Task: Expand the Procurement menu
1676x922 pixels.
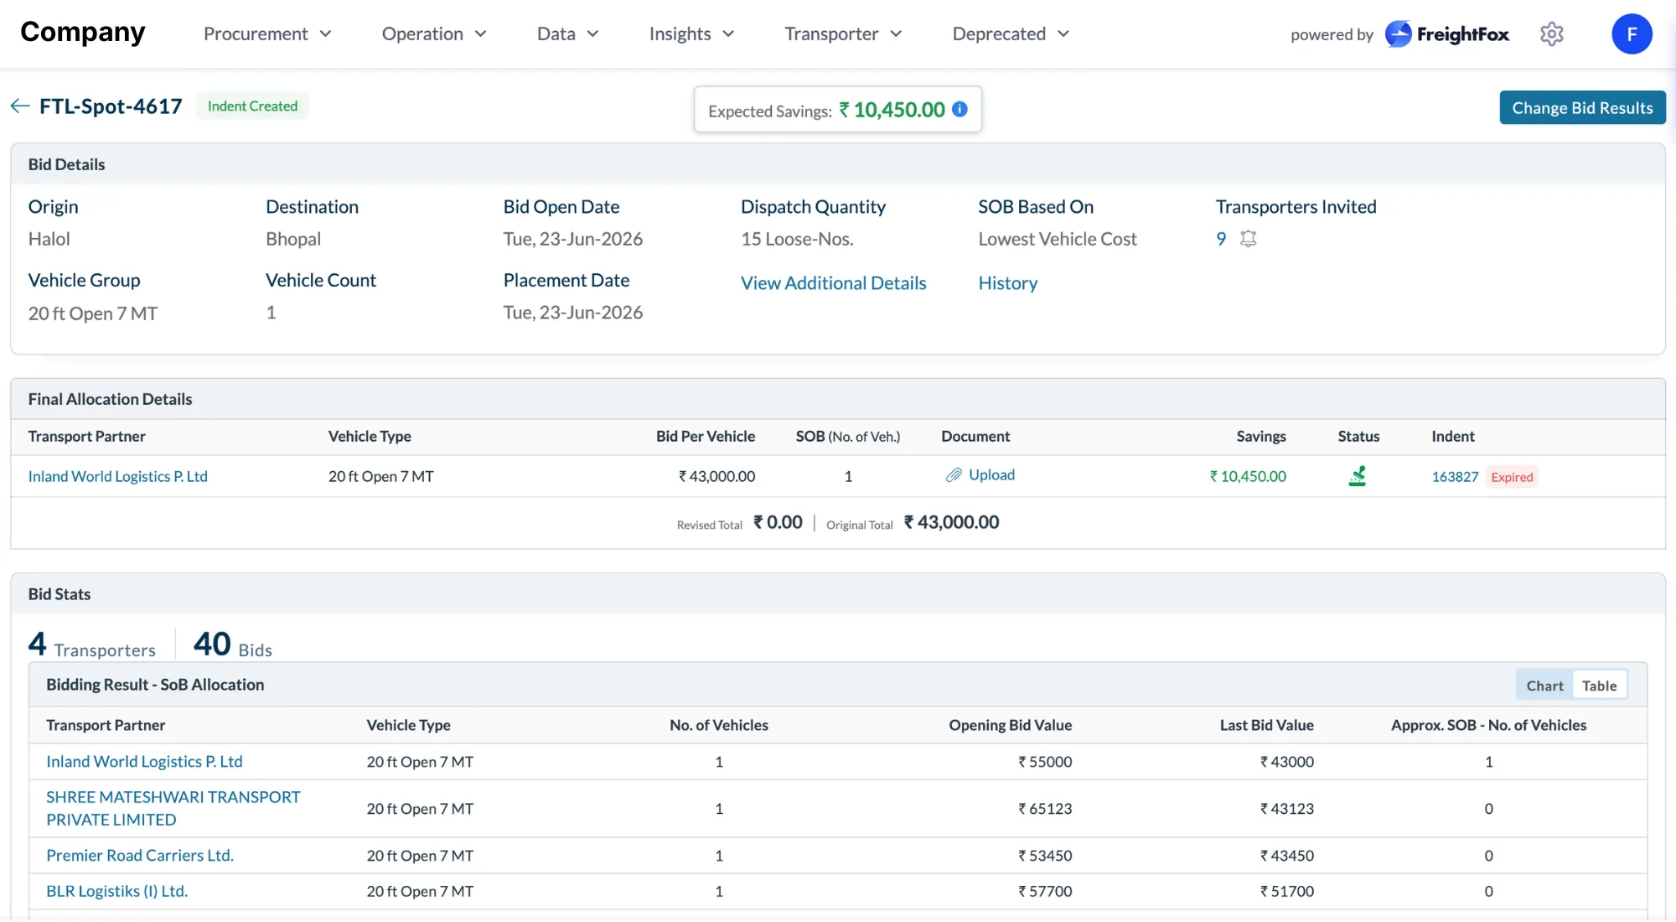Action: coord(268,34)
